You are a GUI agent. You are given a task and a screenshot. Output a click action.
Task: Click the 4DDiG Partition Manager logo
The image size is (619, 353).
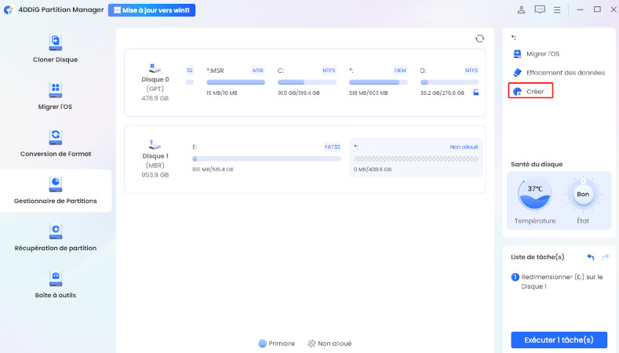click(9, 10)
